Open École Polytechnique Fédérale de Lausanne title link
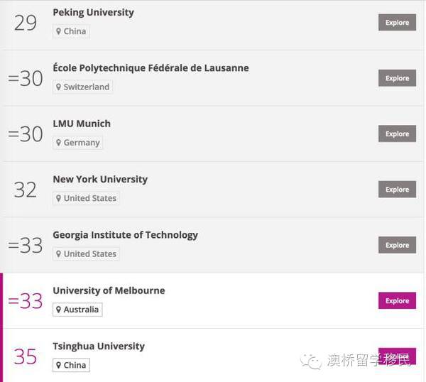The width and height of the screenshot is (426, 382). (x=151, y=68)
